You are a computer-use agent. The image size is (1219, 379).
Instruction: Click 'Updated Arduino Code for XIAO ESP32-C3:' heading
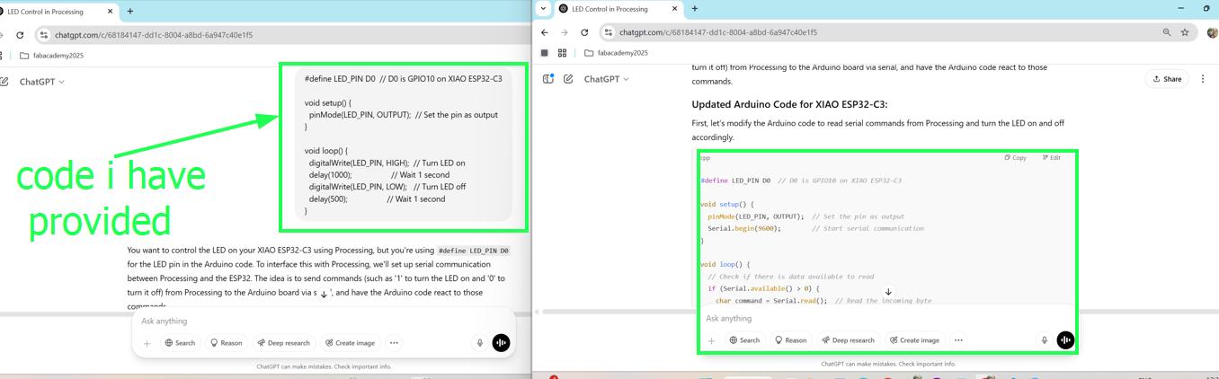point(789,104)
